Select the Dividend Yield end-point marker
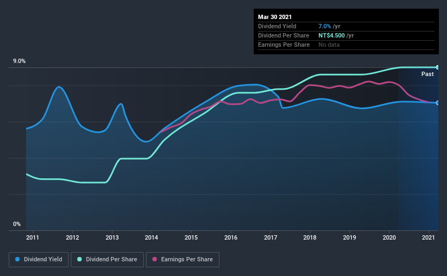This screenshot has width=447, height=276. 438,103
